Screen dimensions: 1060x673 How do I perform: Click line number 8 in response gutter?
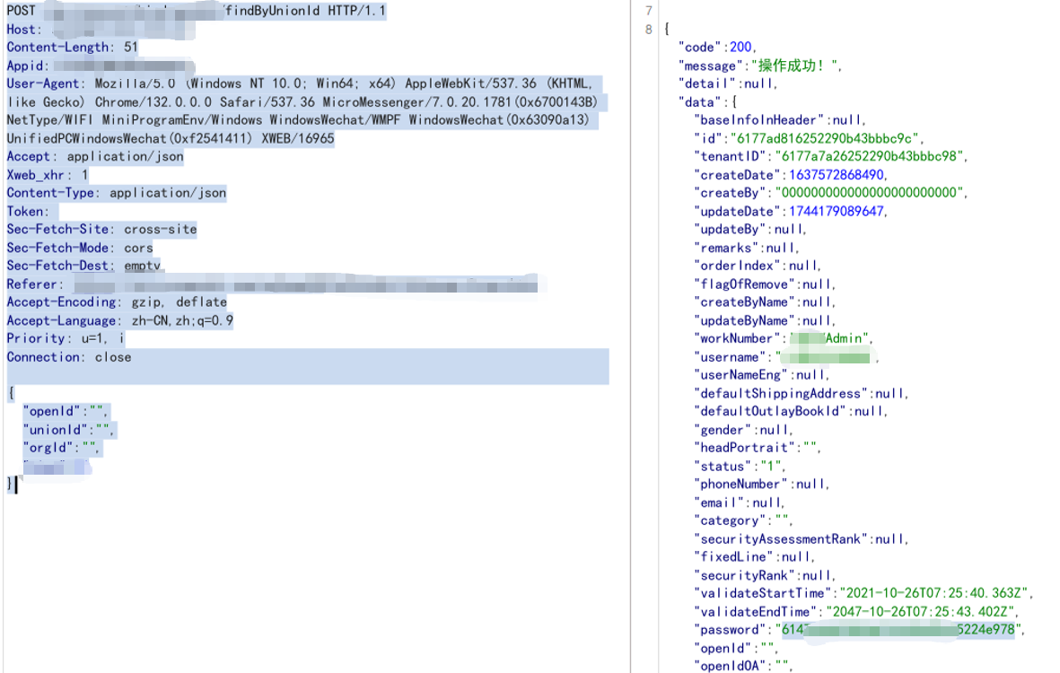[x=649, y=30]
